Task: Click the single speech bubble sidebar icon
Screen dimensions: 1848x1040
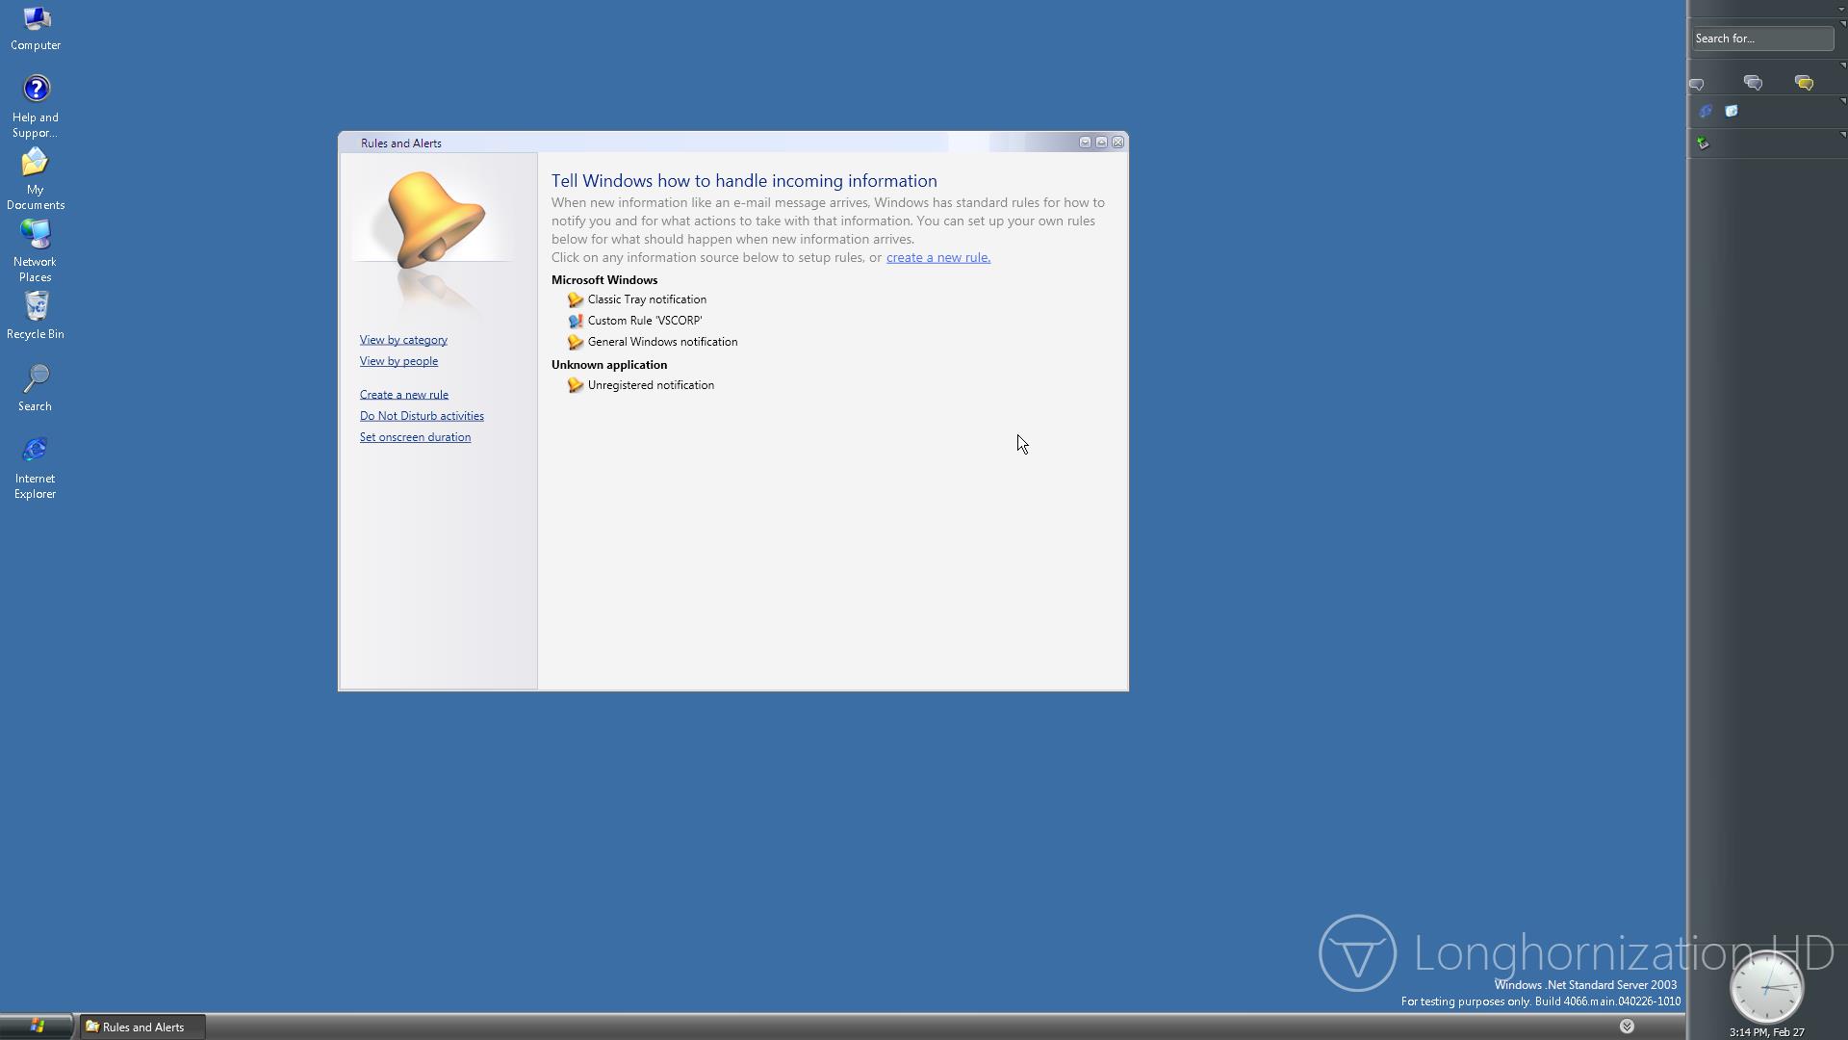Action: click(1697, 85)
